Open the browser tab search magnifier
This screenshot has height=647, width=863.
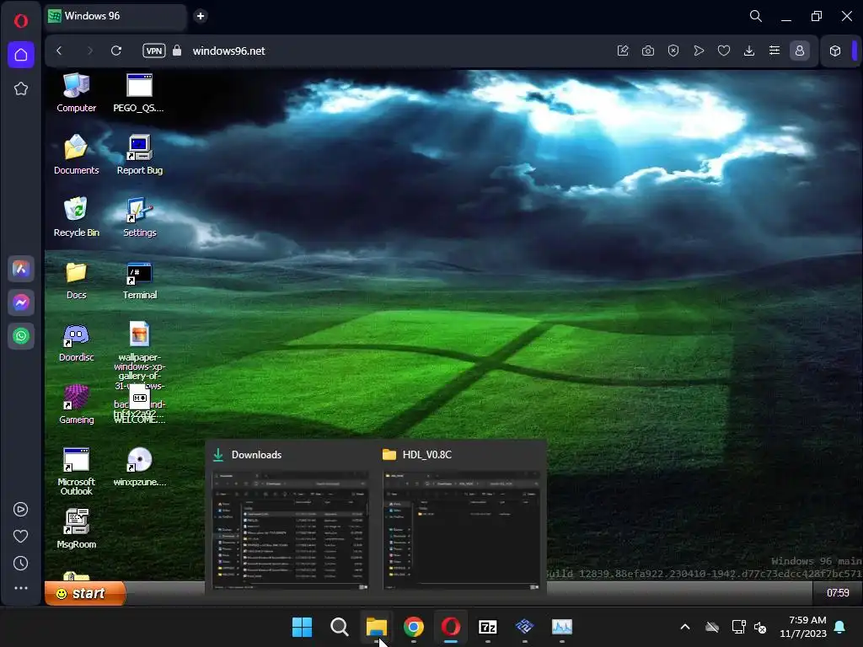[756, 16]
